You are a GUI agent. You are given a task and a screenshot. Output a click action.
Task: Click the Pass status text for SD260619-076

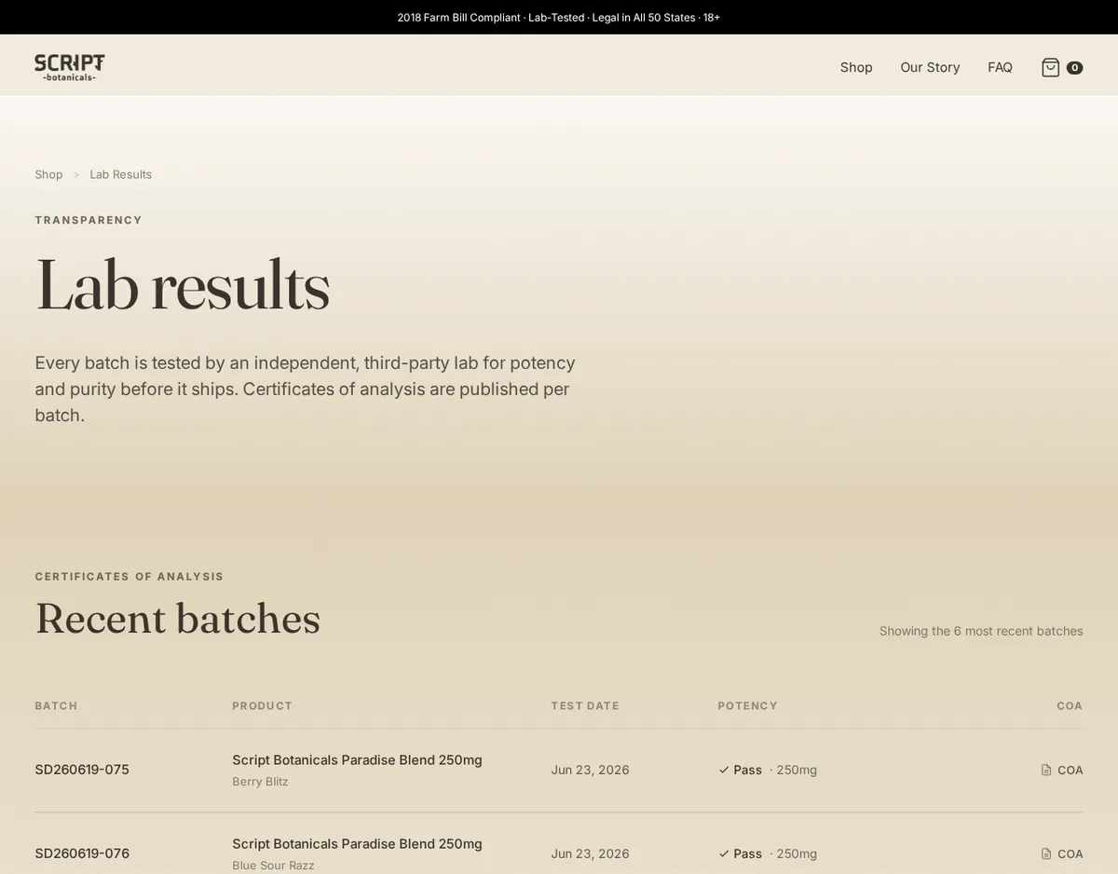(747, 854)
